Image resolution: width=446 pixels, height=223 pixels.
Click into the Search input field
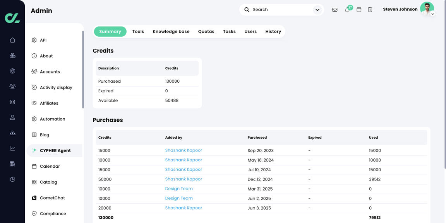[271, 10]
